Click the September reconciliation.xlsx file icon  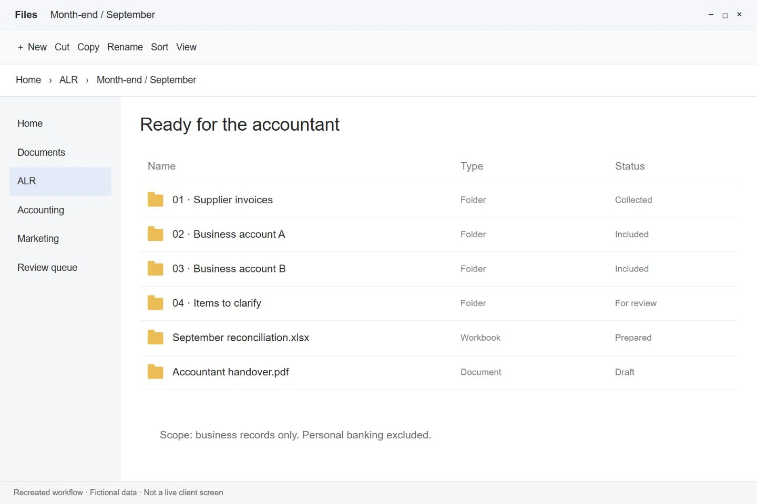pos(155,338)
